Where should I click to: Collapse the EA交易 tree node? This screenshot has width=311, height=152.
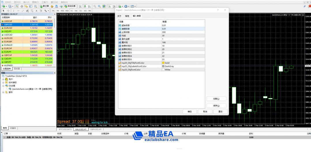click(x=3, y=86)
